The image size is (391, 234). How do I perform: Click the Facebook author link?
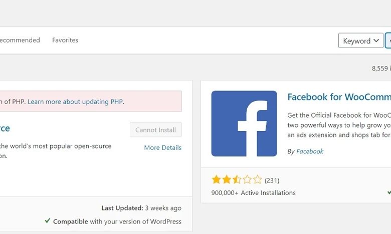pos(310,151)
